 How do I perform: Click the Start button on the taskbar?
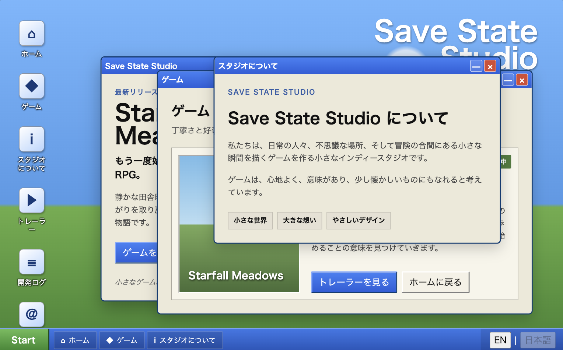(24, 340)
